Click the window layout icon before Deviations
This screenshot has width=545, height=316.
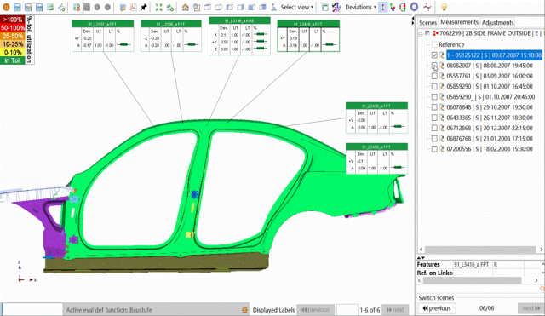(325, 7)
